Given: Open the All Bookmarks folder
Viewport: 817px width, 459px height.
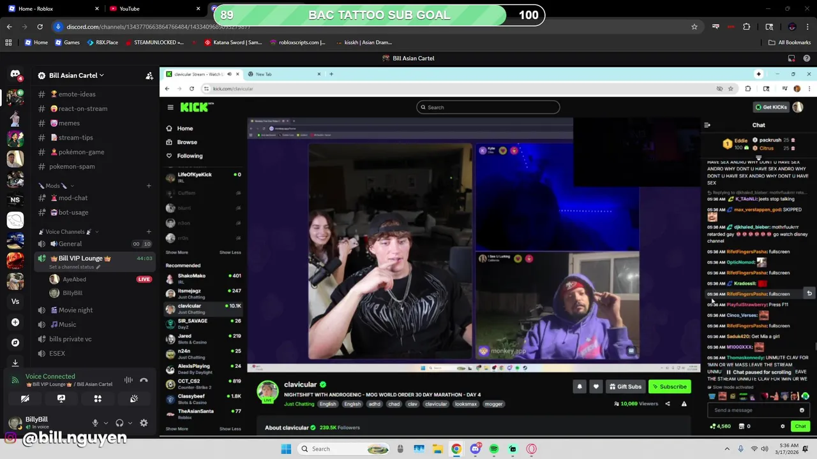Looking at the screenshot, I should [790, 42].
